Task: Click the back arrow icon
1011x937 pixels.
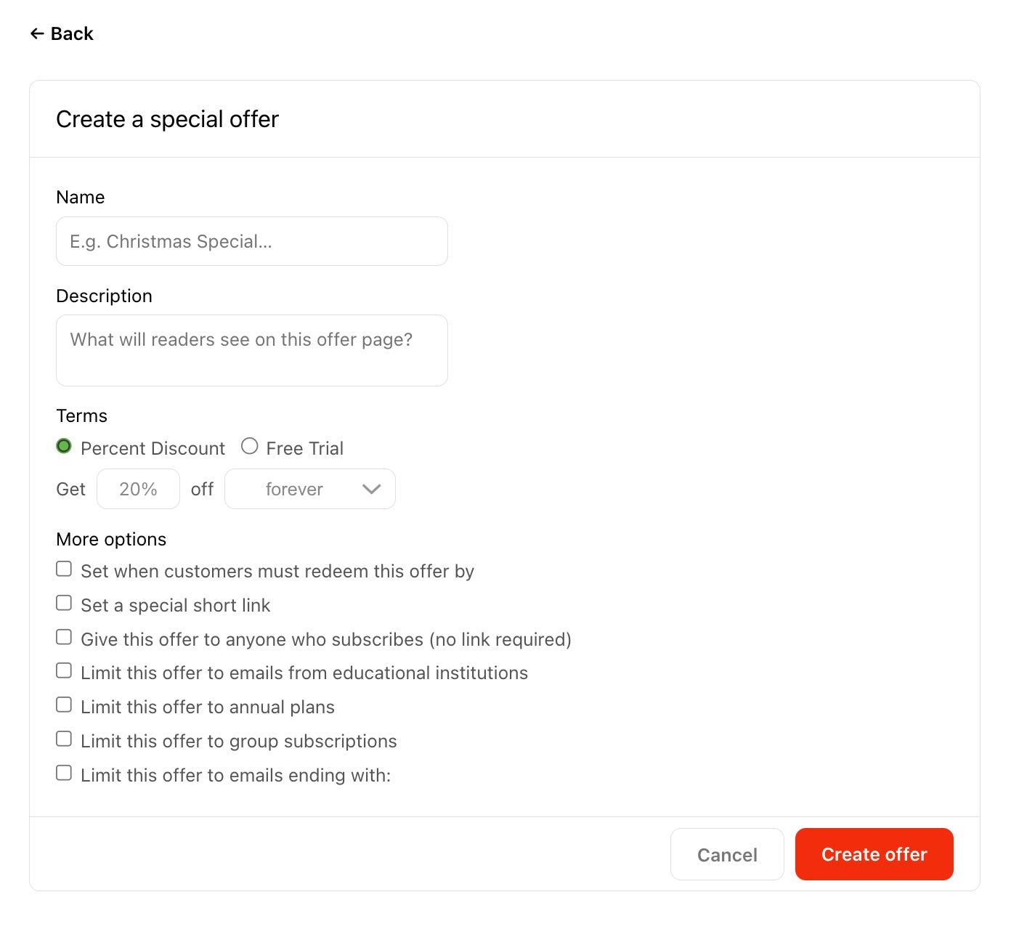Action: point(37,33)
